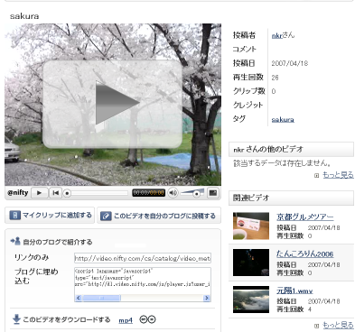Click the embed code horizontal scrollbar thumb

coord(101,298)
